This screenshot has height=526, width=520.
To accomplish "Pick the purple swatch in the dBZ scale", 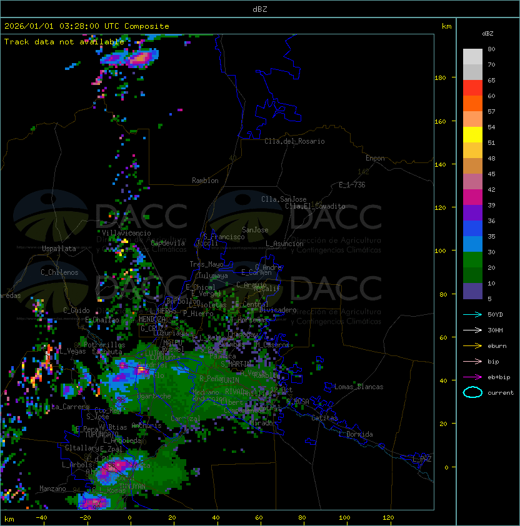I will pyautogui.click(x=472, y=212).
